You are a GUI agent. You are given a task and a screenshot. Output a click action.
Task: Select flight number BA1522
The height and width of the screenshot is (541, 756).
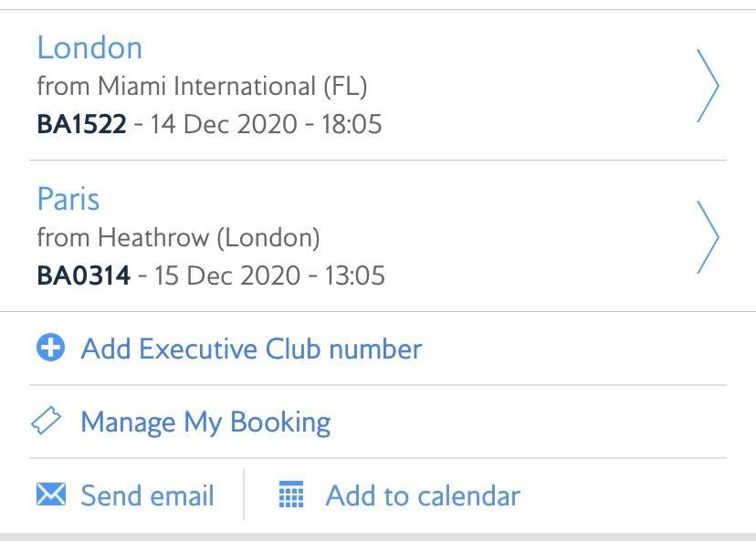pyautogui.click(x=82, y=124)
